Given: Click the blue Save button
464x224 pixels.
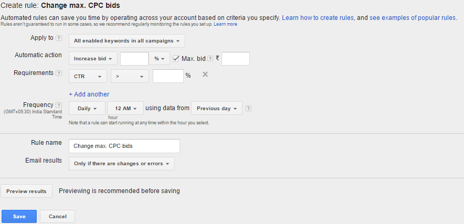Looking at the screenshot, I should tap(19, 216).
